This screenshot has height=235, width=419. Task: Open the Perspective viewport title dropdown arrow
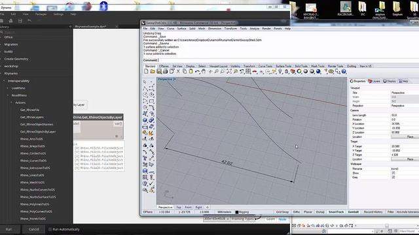click(x=175, y=79)
